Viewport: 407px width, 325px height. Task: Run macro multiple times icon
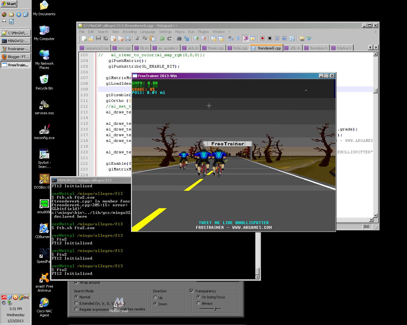pos(284,38)
